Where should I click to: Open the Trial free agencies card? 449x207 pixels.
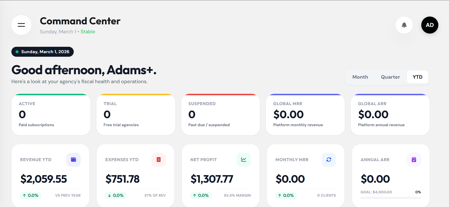point(136,115)
